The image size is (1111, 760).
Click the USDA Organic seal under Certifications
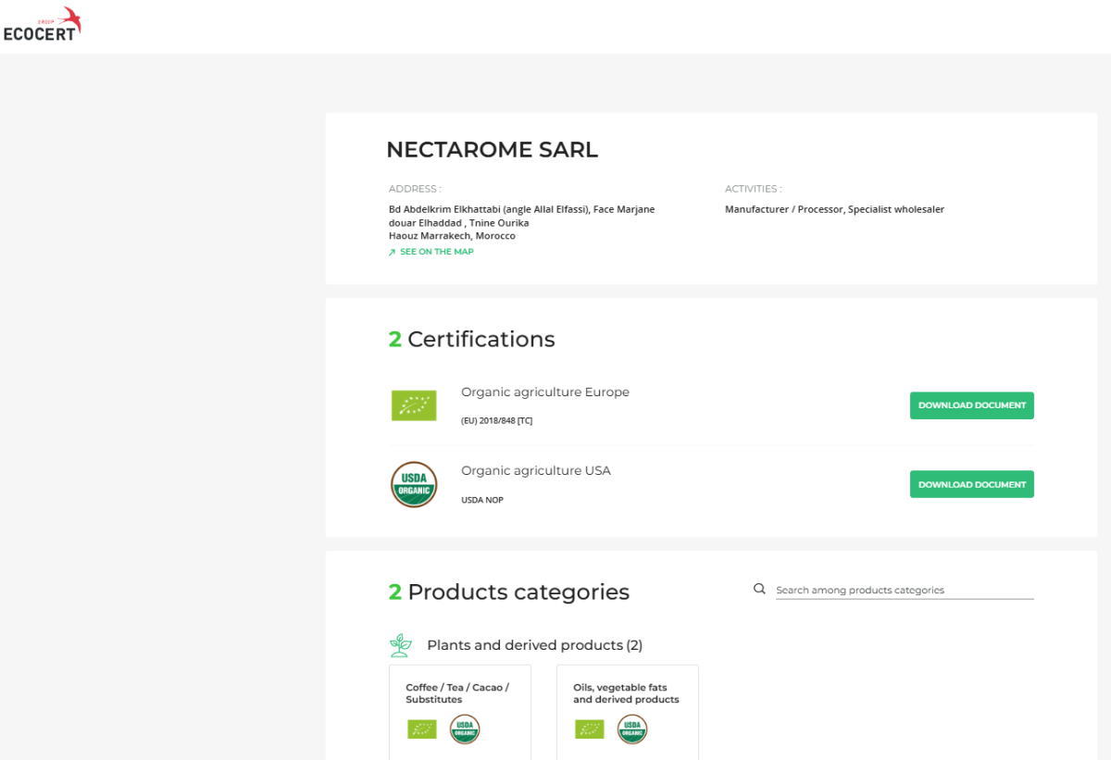(x=413, y=484)
